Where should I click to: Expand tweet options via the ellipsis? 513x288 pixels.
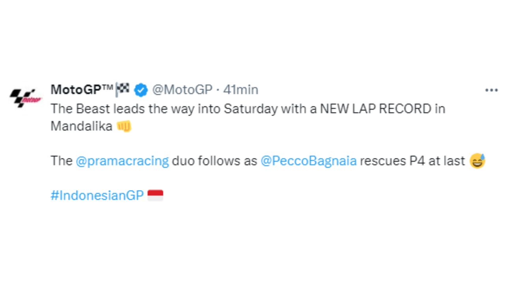click(491, 90)
